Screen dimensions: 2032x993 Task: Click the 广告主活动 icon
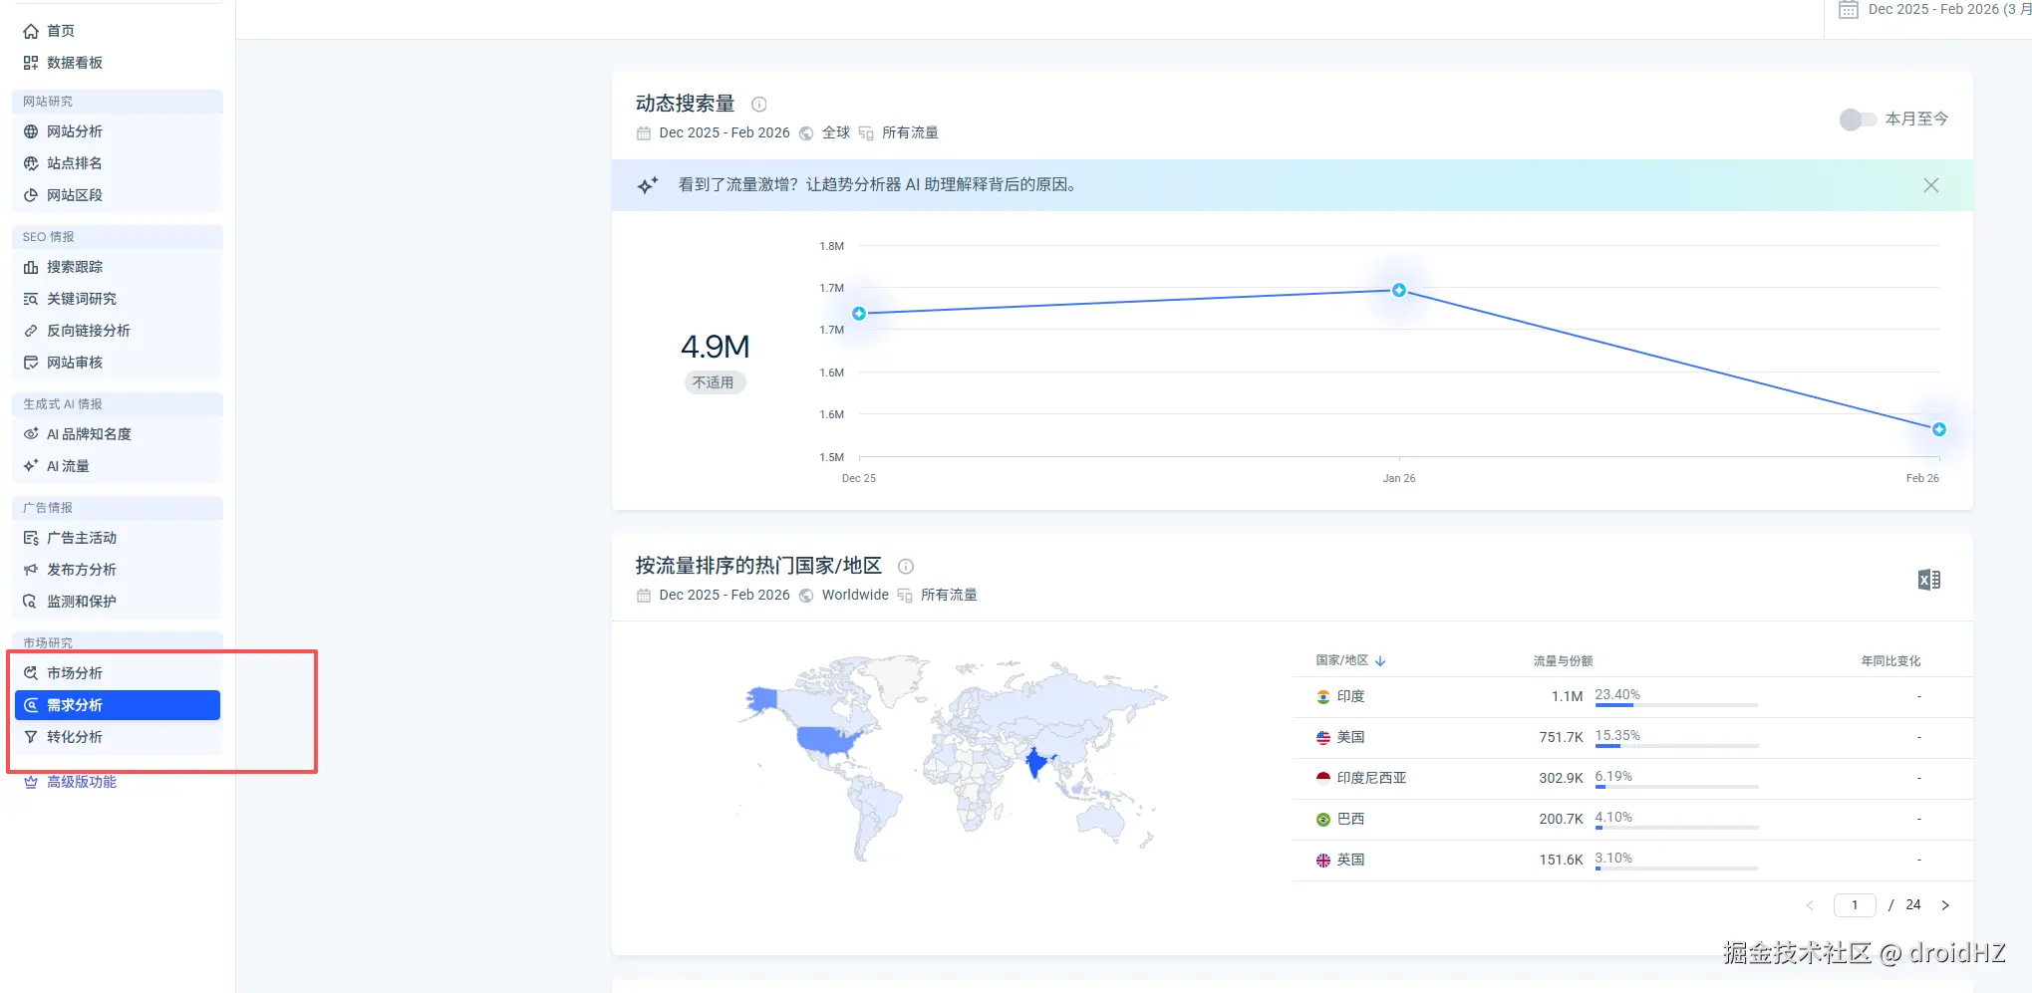pyautogui.click(x=31, y=538)
